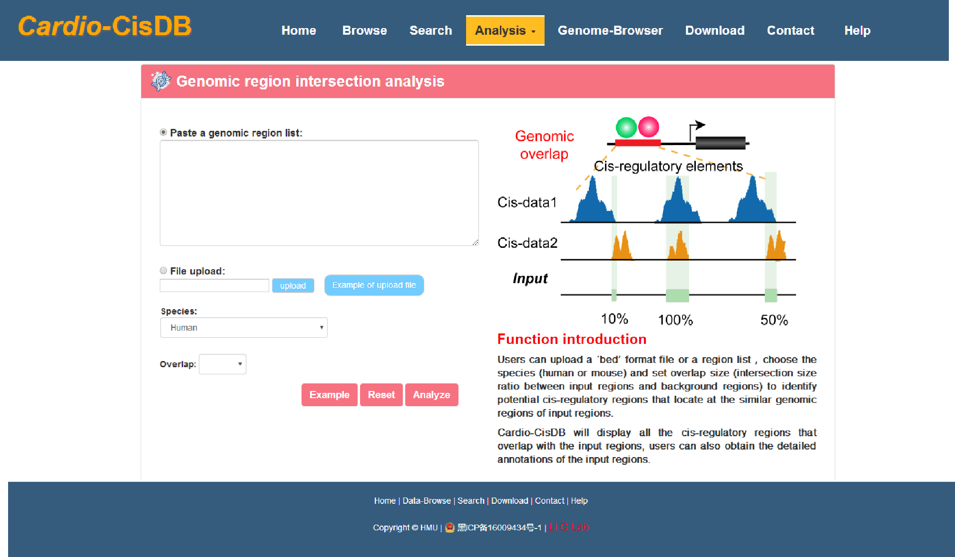This screenshot has width=955, height=557.
Task: Open the footer Help link
Action: pyautogui.click(x=579, y=500)
